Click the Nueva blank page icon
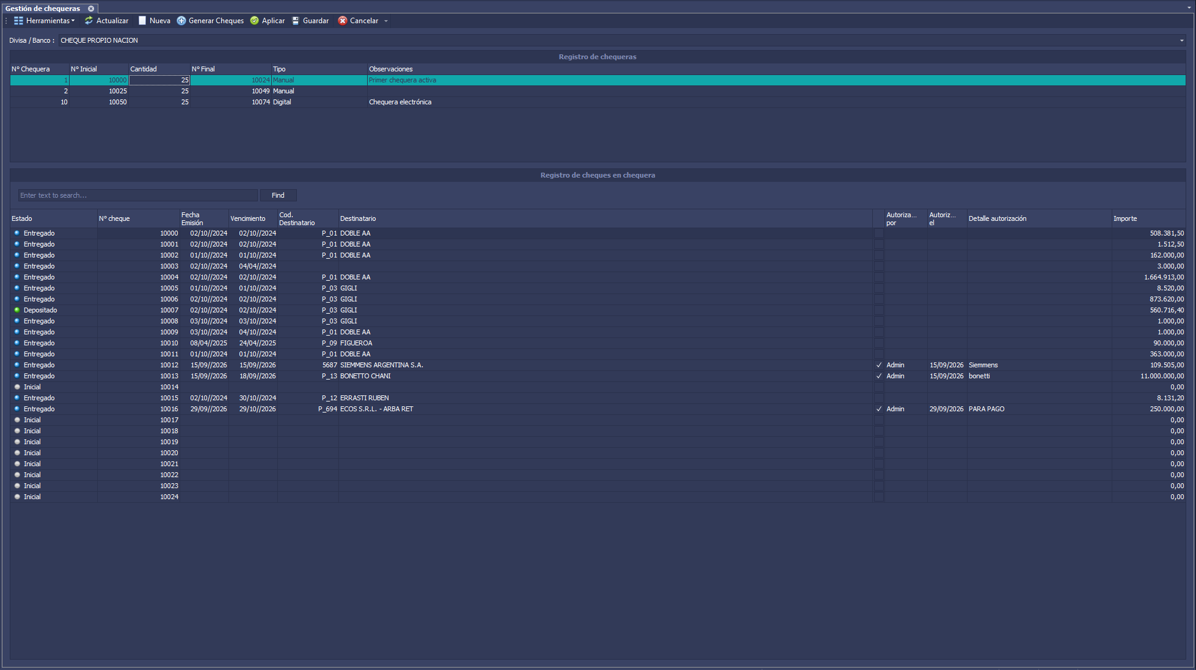This screenshot has height=670, width=1196. pos(142,21)
